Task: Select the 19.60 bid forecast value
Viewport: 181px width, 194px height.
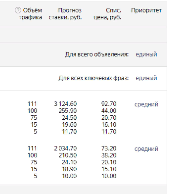Action: pyautogui.click(x=69, y=125)
